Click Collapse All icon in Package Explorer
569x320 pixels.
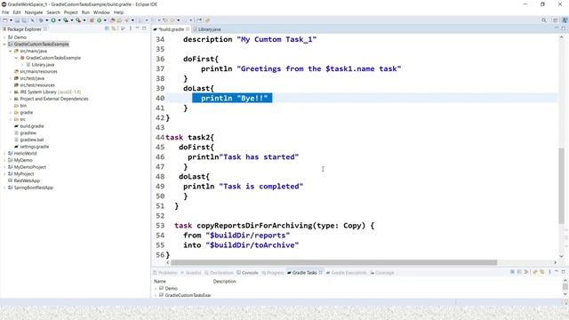pos(107,28)
